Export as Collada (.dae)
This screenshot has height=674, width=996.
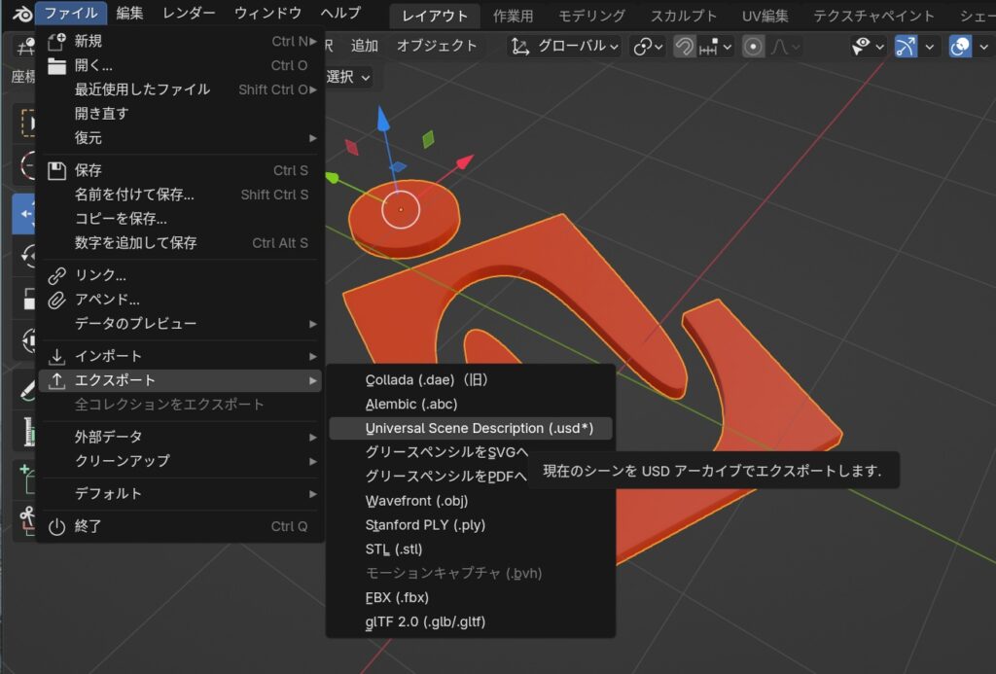click(471, 380)
